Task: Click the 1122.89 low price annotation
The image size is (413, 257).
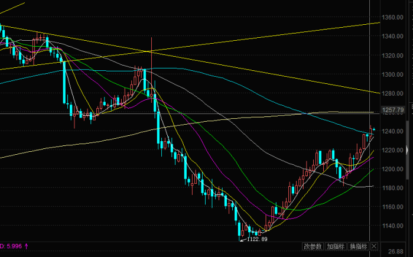Action: pyautogui.click(x=257, y=239)
